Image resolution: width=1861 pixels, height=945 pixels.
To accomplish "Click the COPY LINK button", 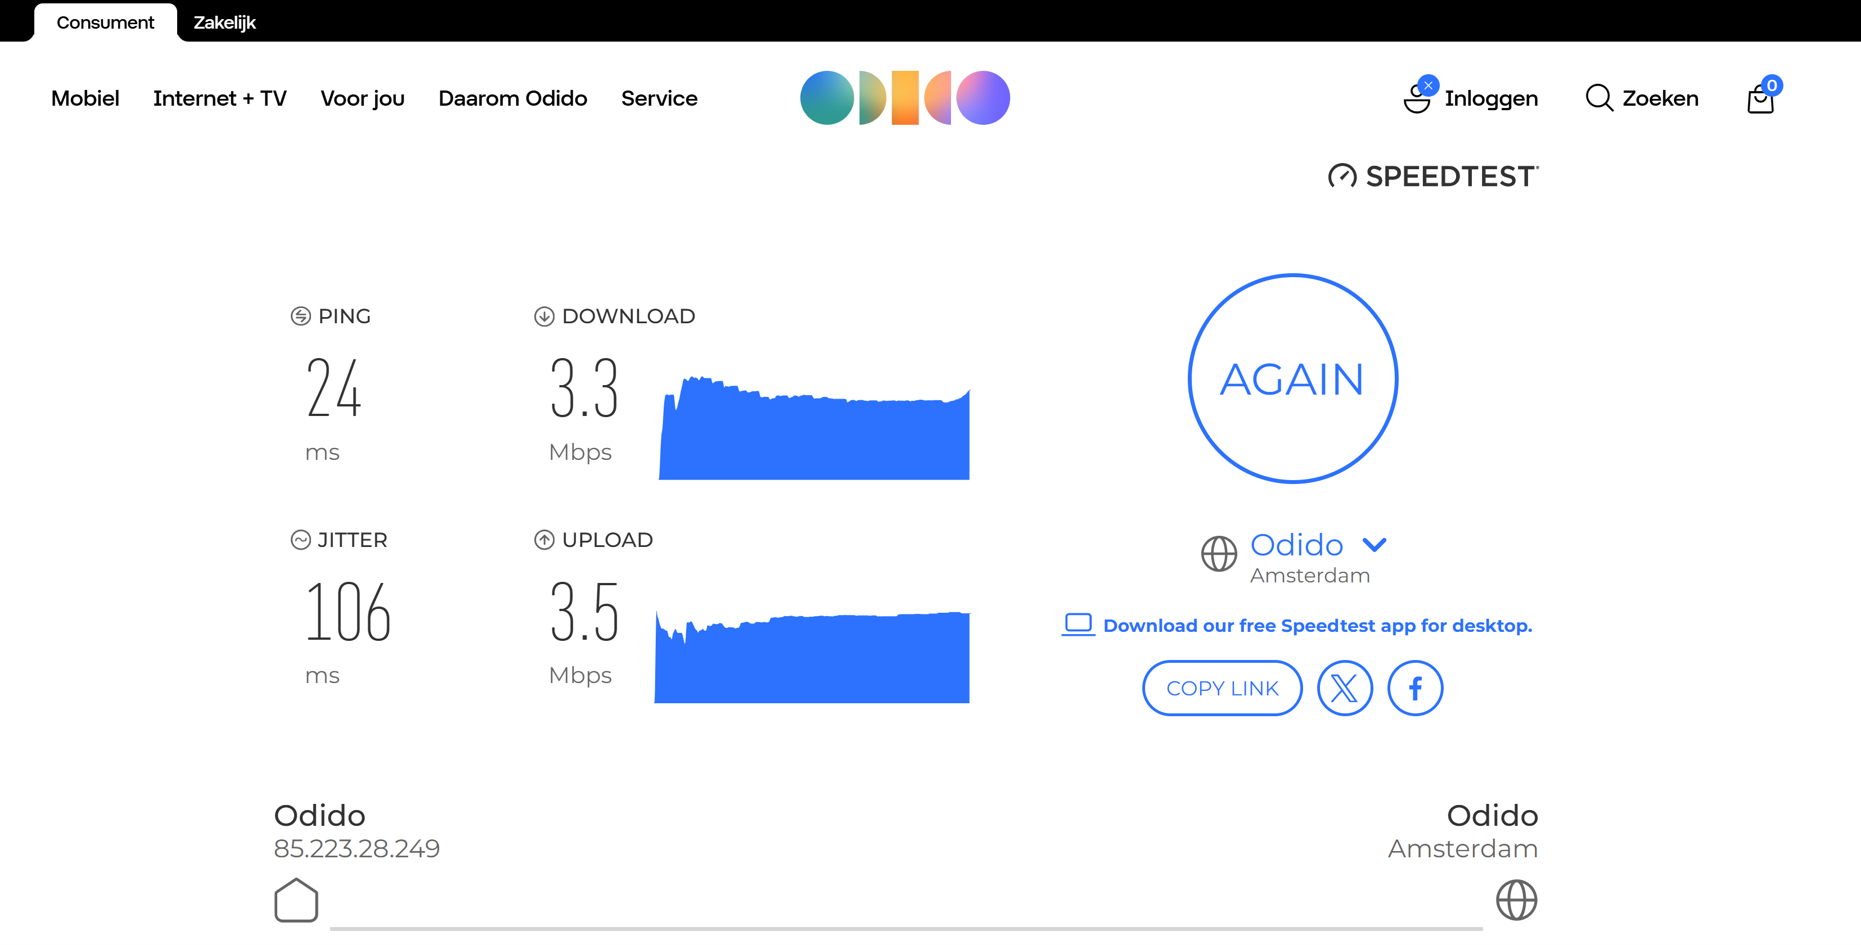I will point(1222,688).
